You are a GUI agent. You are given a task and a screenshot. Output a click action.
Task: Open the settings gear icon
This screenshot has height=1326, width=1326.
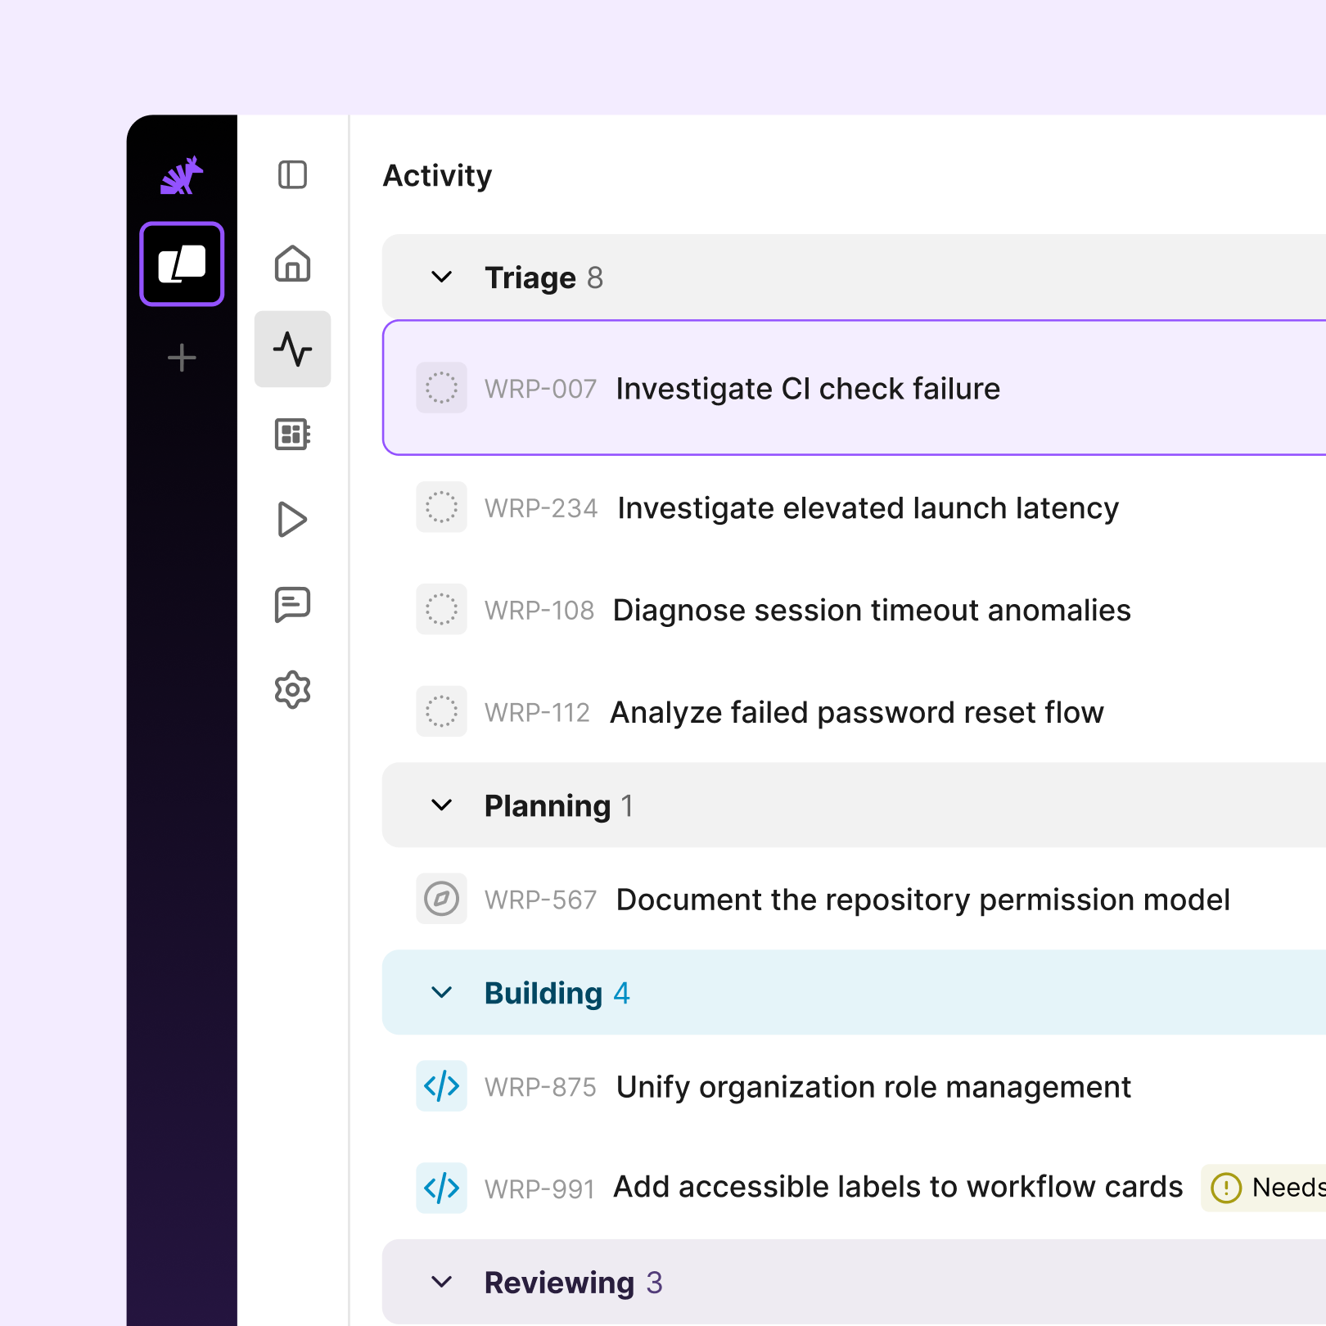pos(292,690)
